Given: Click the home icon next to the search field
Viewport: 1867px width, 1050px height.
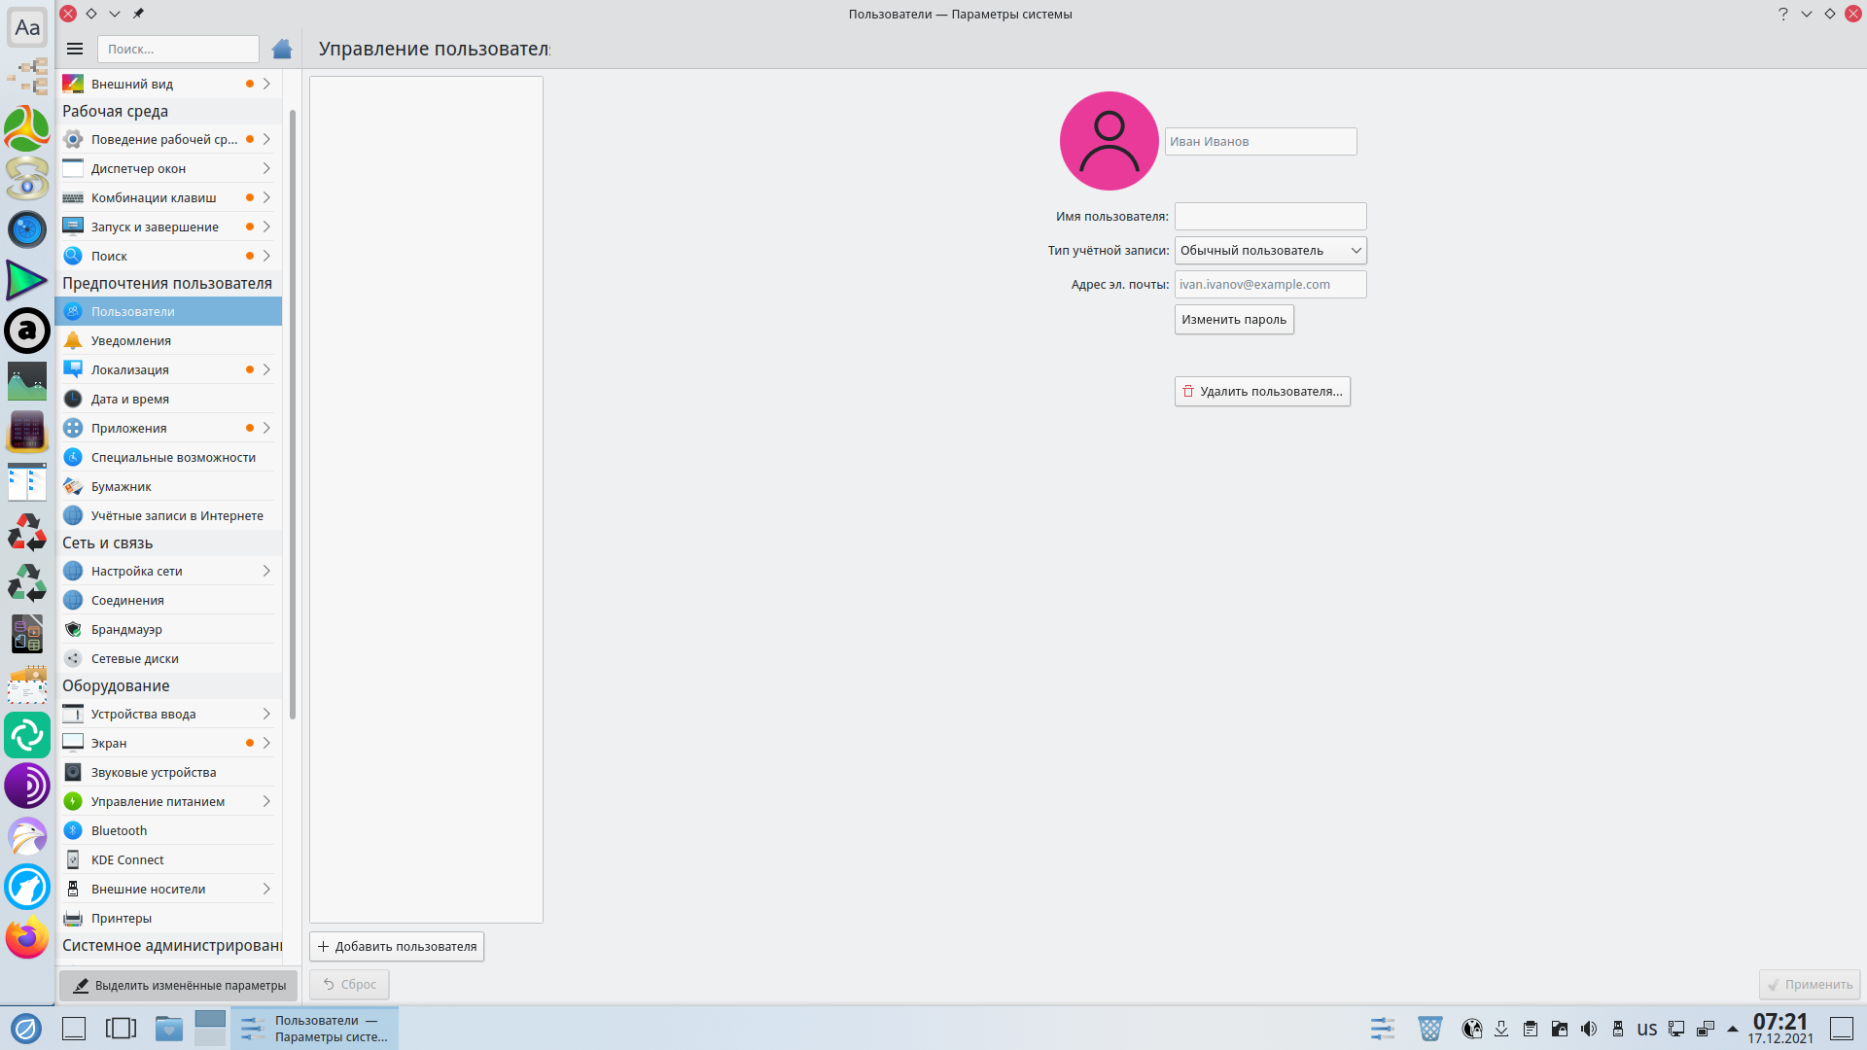Looking at the screenshot, I should click(282, 49).
